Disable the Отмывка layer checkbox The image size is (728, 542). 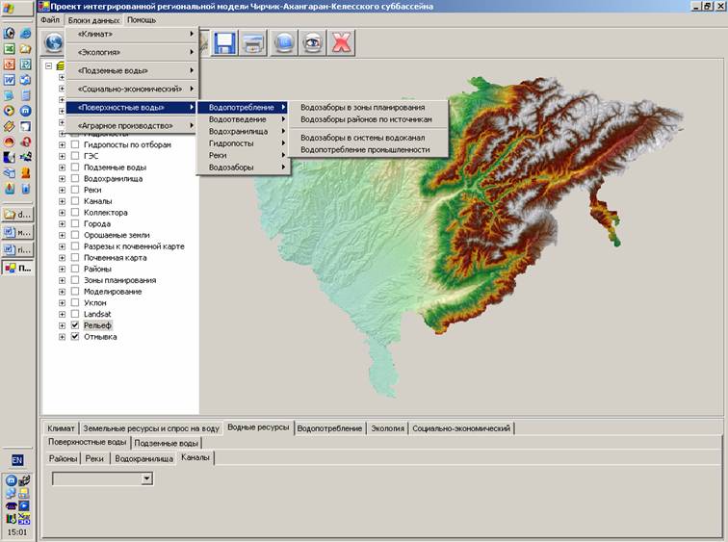click(x=75, y=337)
